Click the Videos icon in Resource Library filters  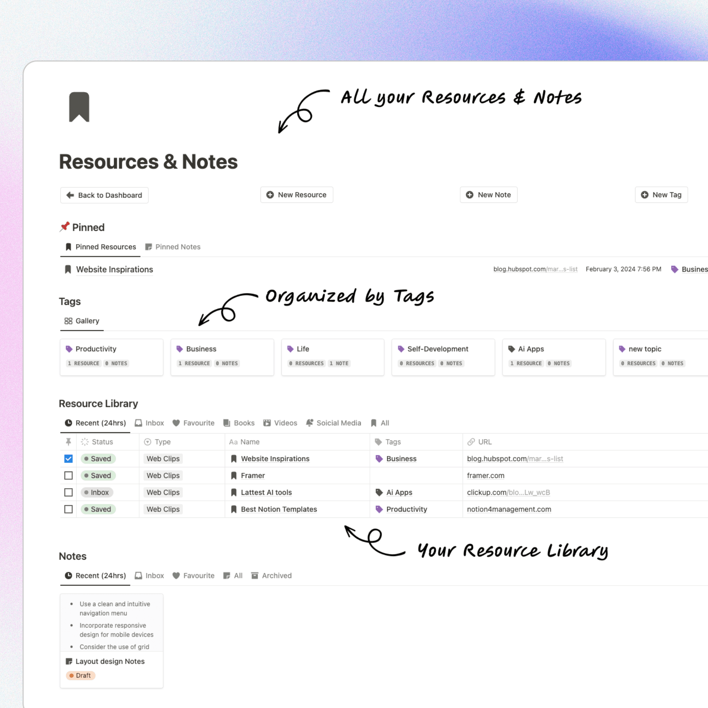(x=267, y=423)
